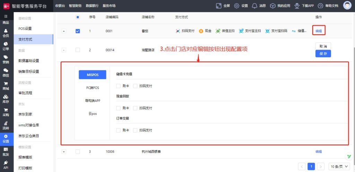Screen dimensions: 355x172
Task: Switch to the PC端POS tab
Action: click(x=92, y=88)
